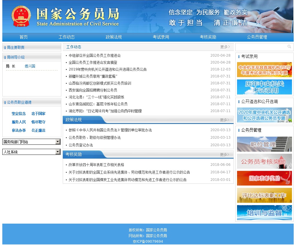
Task: Click the 傅兴国 director name link
Action: coord(30,66)
